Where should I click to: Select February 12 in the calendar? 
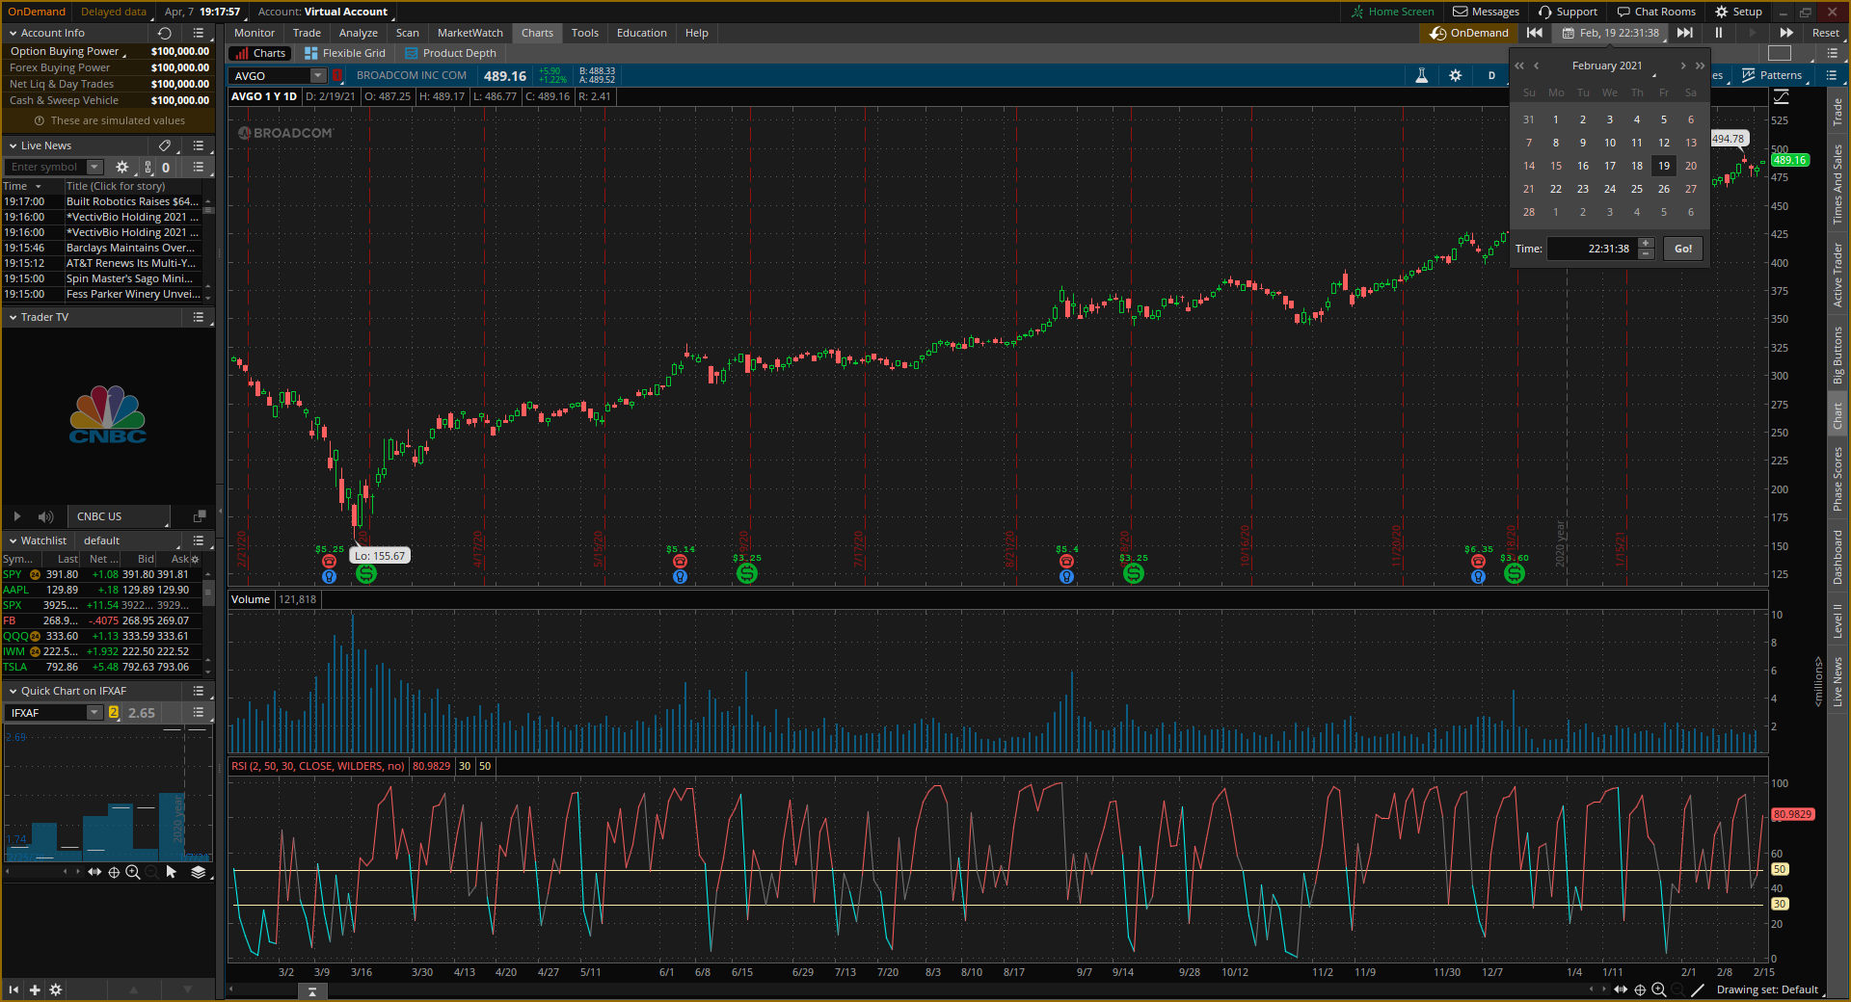click(1664, 143)
